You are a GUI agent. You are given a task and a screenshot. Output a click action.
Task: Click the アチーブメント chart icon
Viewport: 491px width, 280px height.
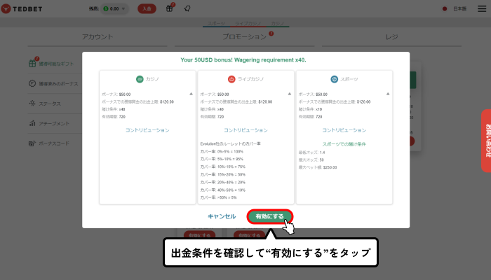[x=32, y=123]
